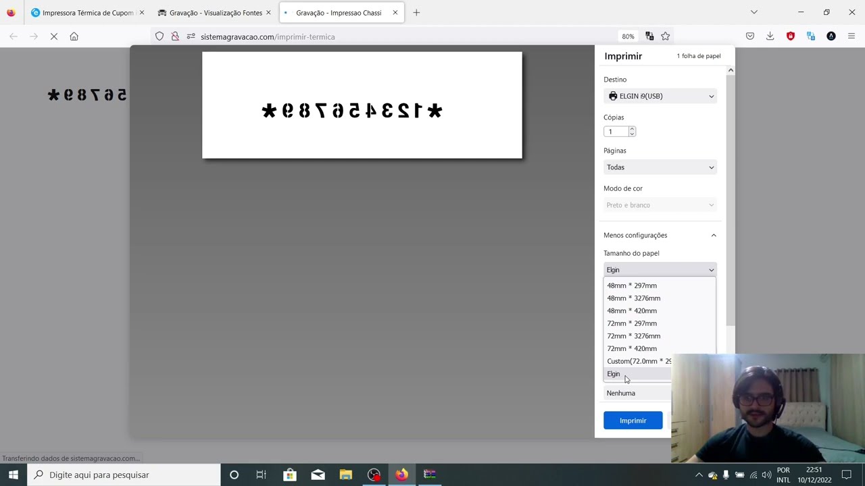Close the Gravação - Impressao Chassi tab
This screenshot has width=865, height=486.
[x=395, y=13]
